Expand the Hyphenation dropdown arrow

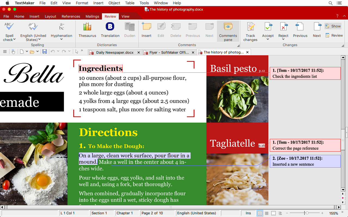[x=61, y=40]
